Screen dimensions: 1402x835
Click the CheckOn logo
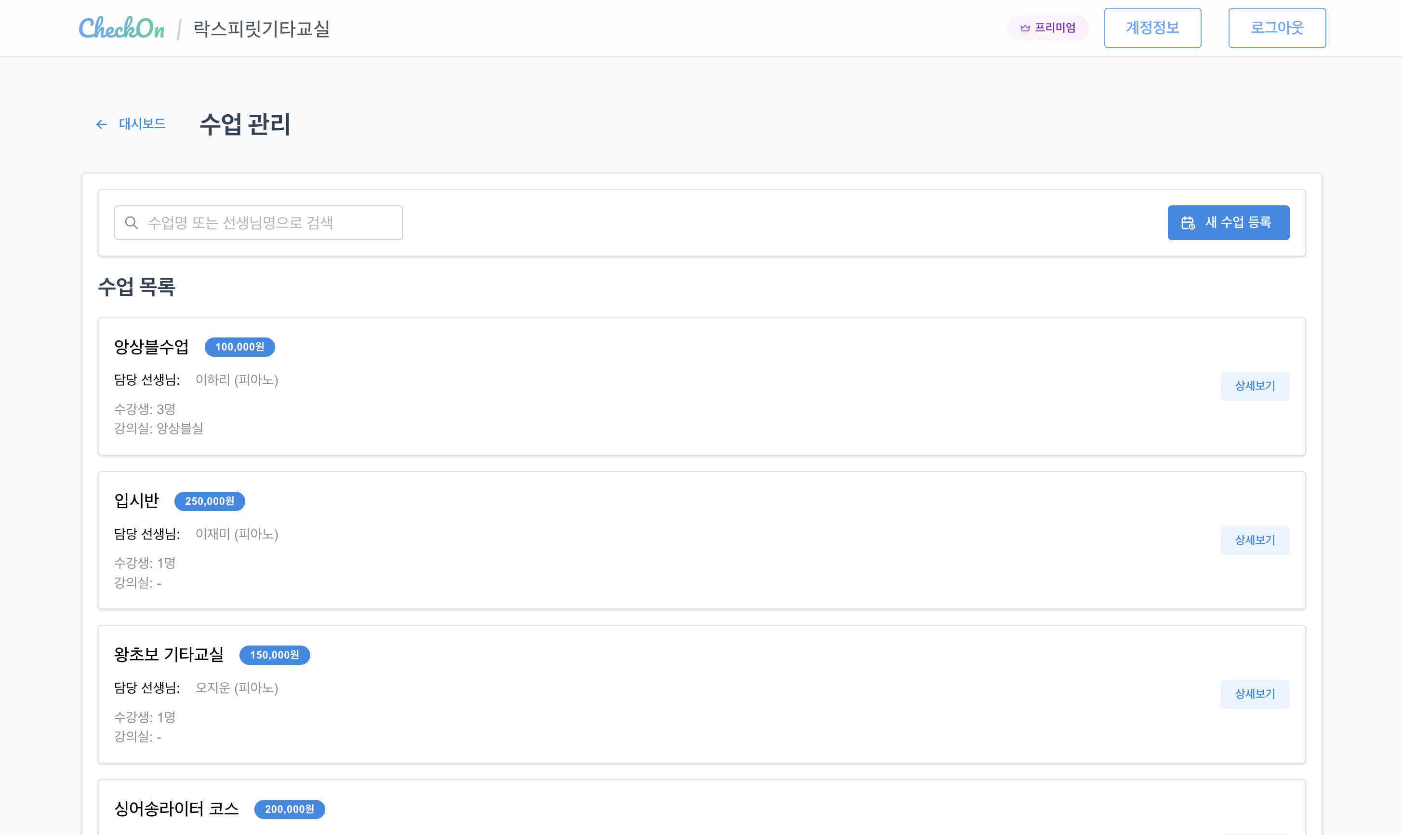point(121,28)
